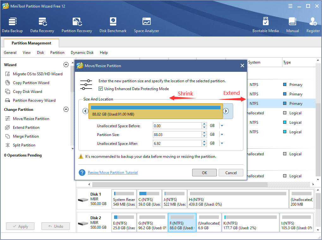
Task: Create Bootable Media
Action: pos(265,25)
